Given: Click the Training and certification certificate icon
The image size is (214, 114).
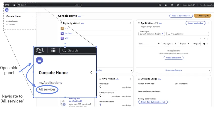Looking at the screenshot, I should coord(63,103).
